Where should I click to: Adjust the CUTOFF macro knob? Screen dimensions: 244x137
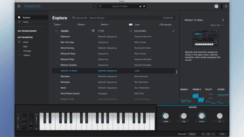(x=202, y=116)
